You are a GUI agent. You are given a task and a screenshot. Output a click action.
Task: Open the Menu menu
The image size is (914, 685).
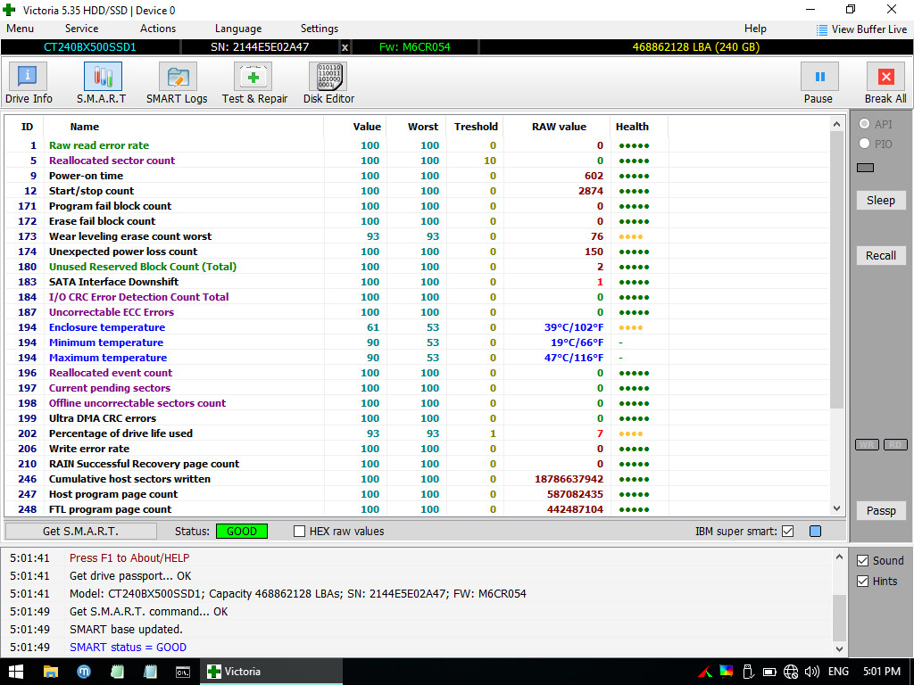tap(21, 29)
